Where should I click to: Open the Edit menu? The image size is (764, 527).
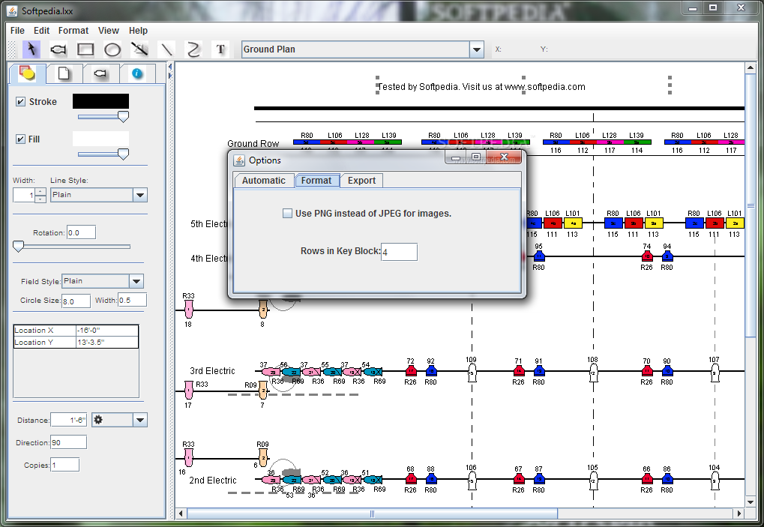pyautogui.click(x=41, y=30)
